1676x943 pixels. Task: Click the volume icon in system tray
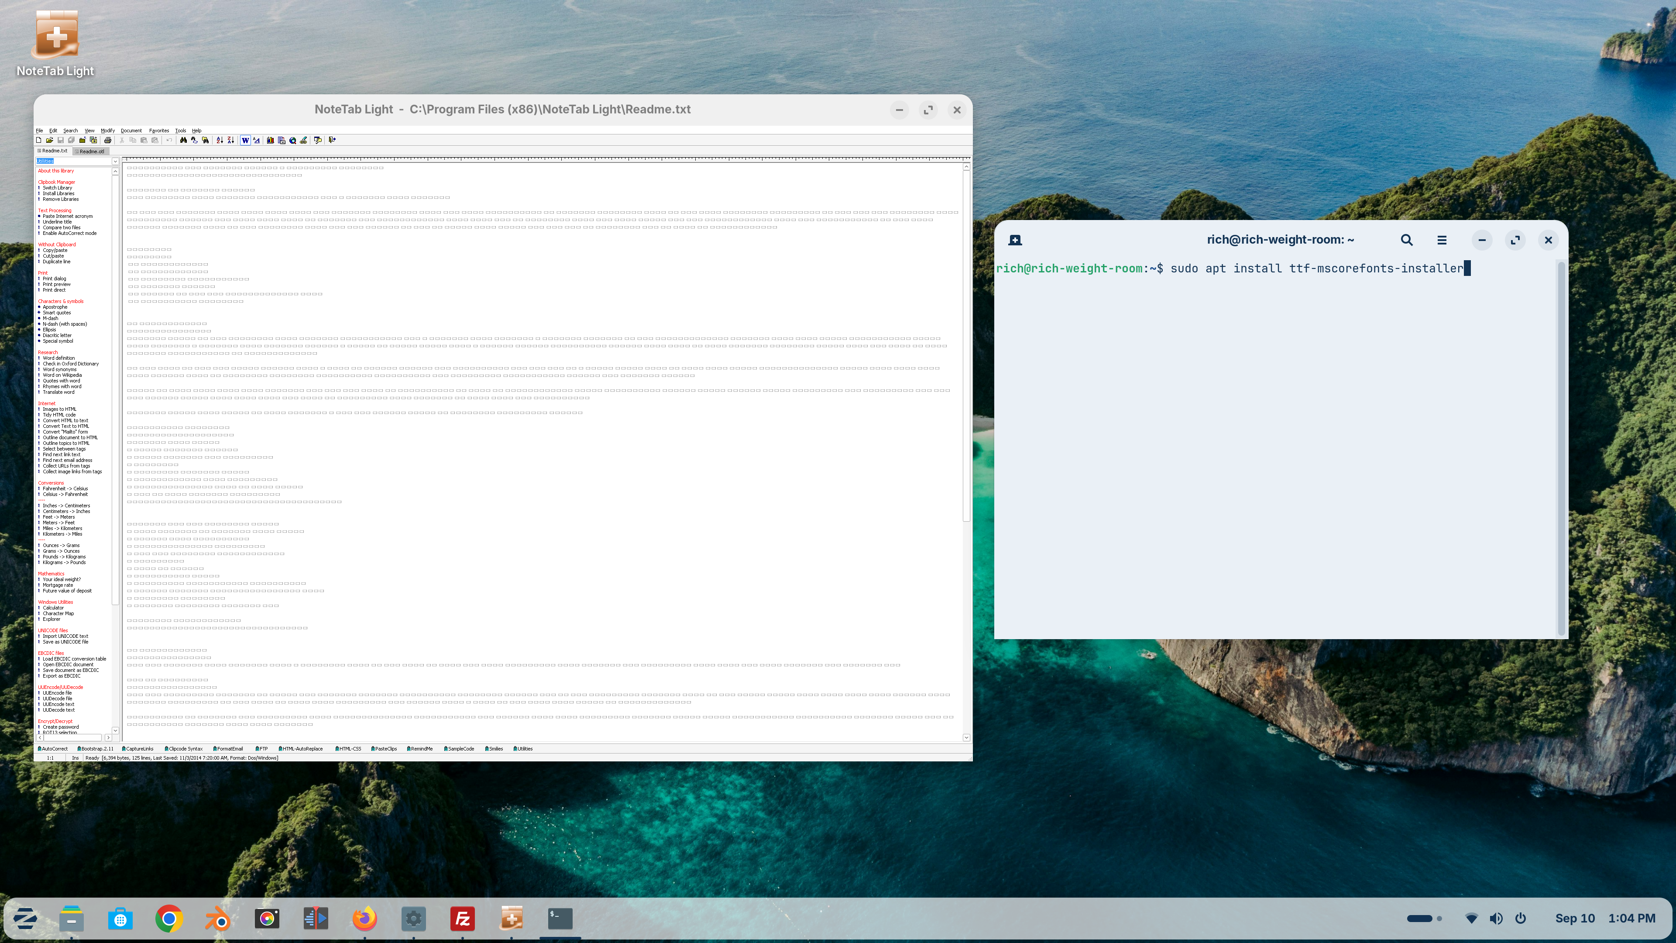pos(1497,918)
